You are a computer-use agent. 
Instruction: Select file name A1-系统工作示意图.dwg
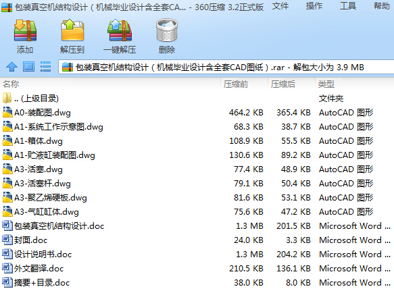[x=59, y=126]
